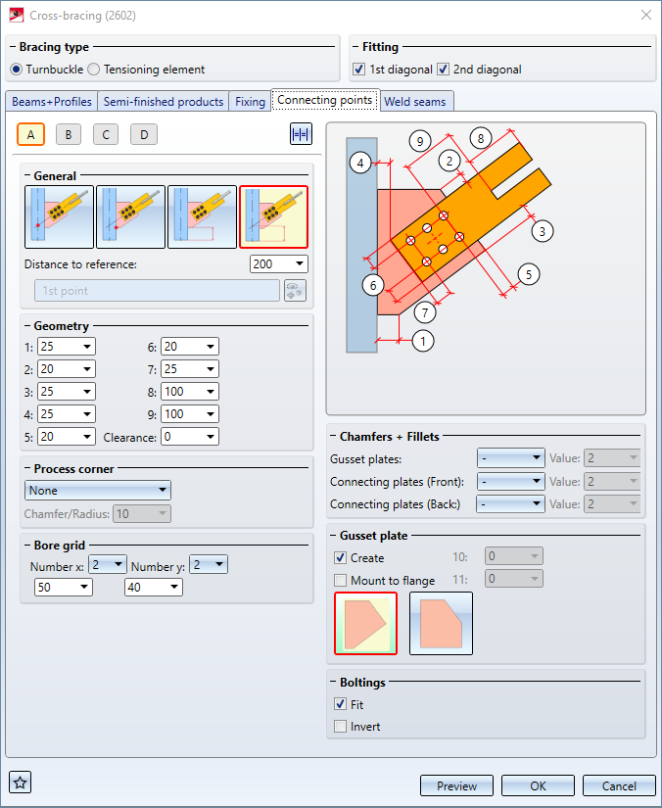Open Distance to reference dropdown
Image resolution: width=662 pixels, height=808 pixels.
coord(279,264)
